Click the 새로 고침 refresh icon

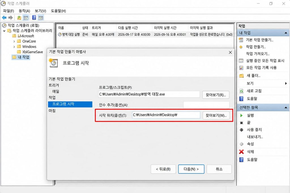(x=241, y=91)
